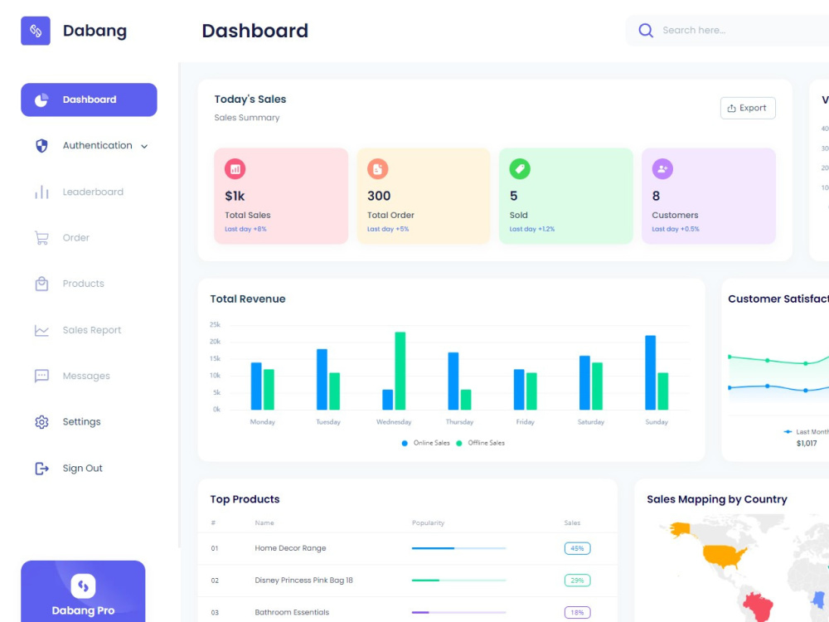The image size is (829, 622).
Task: Click the Export button
Action: click(x=748, y=108)
